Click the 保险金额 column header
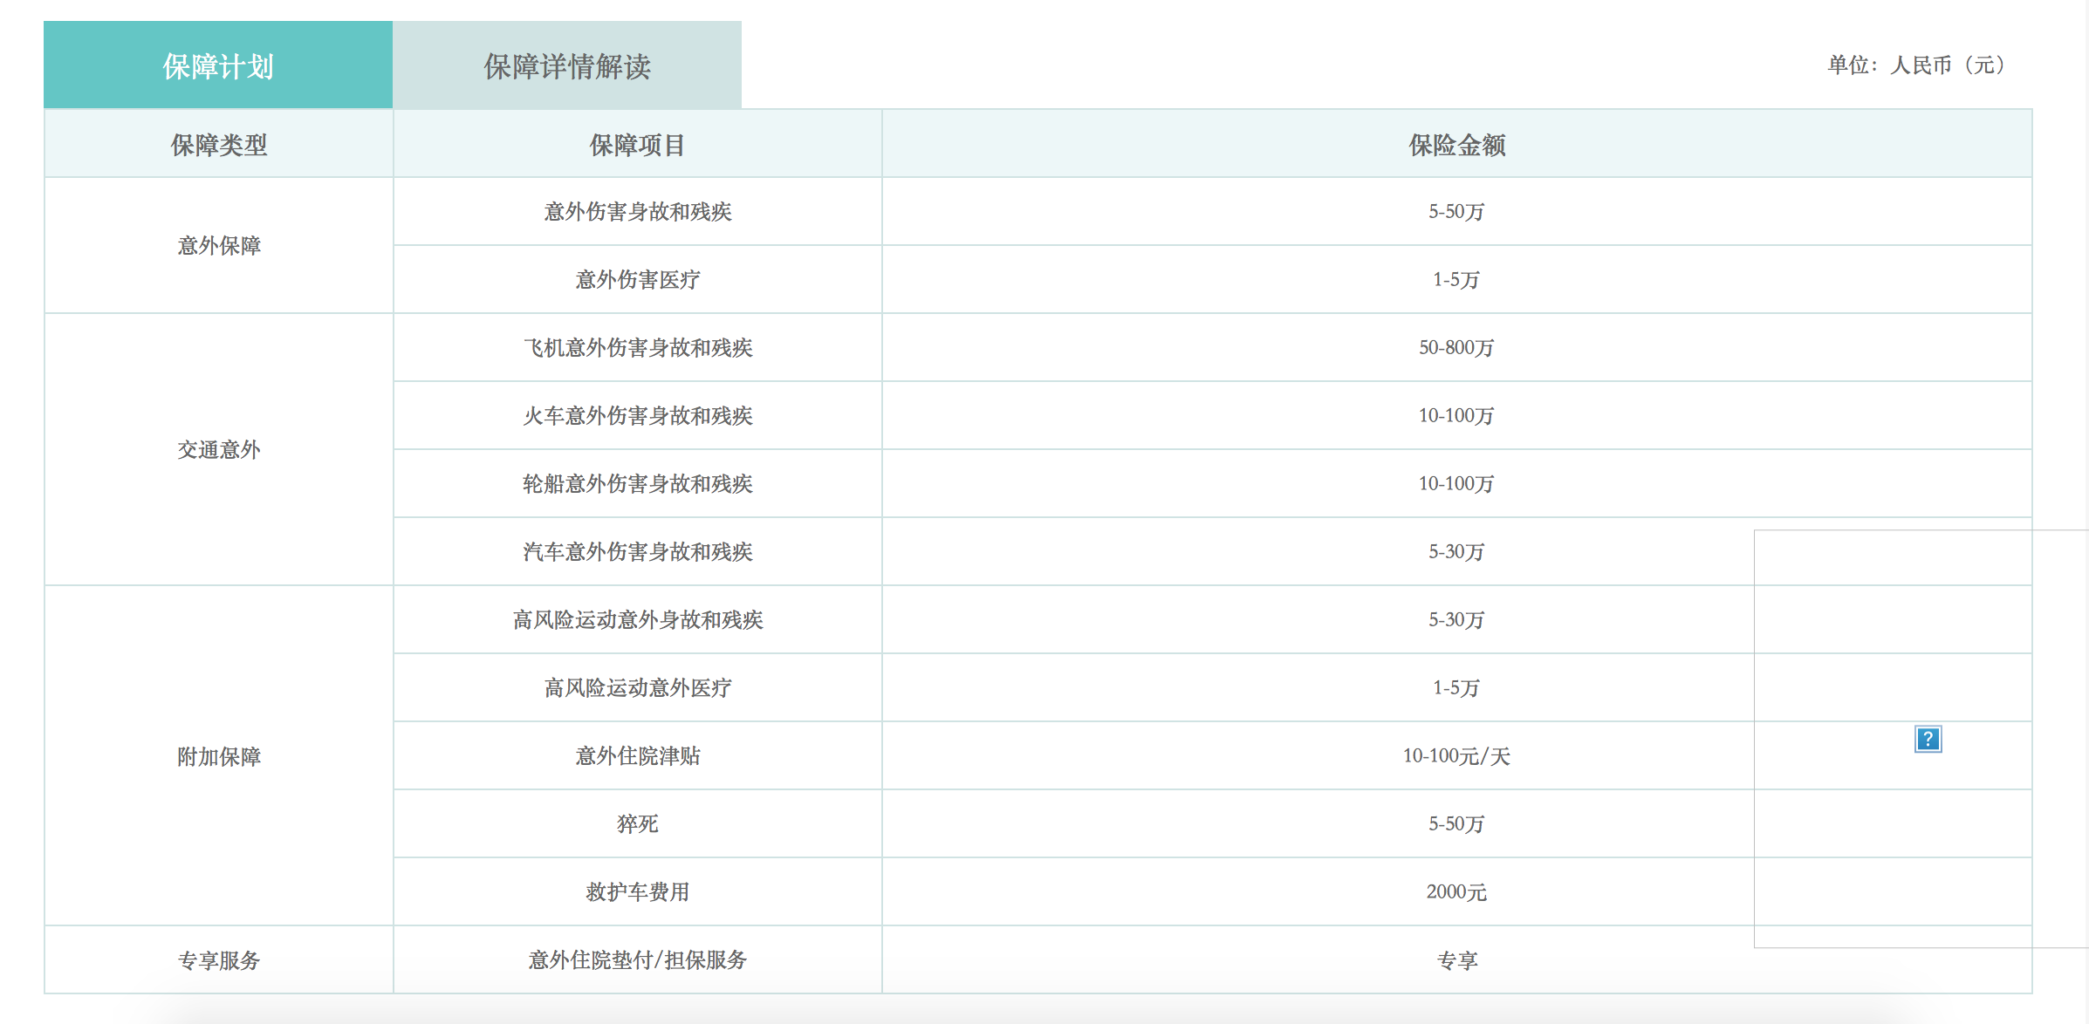 [x=1456, y=145]
